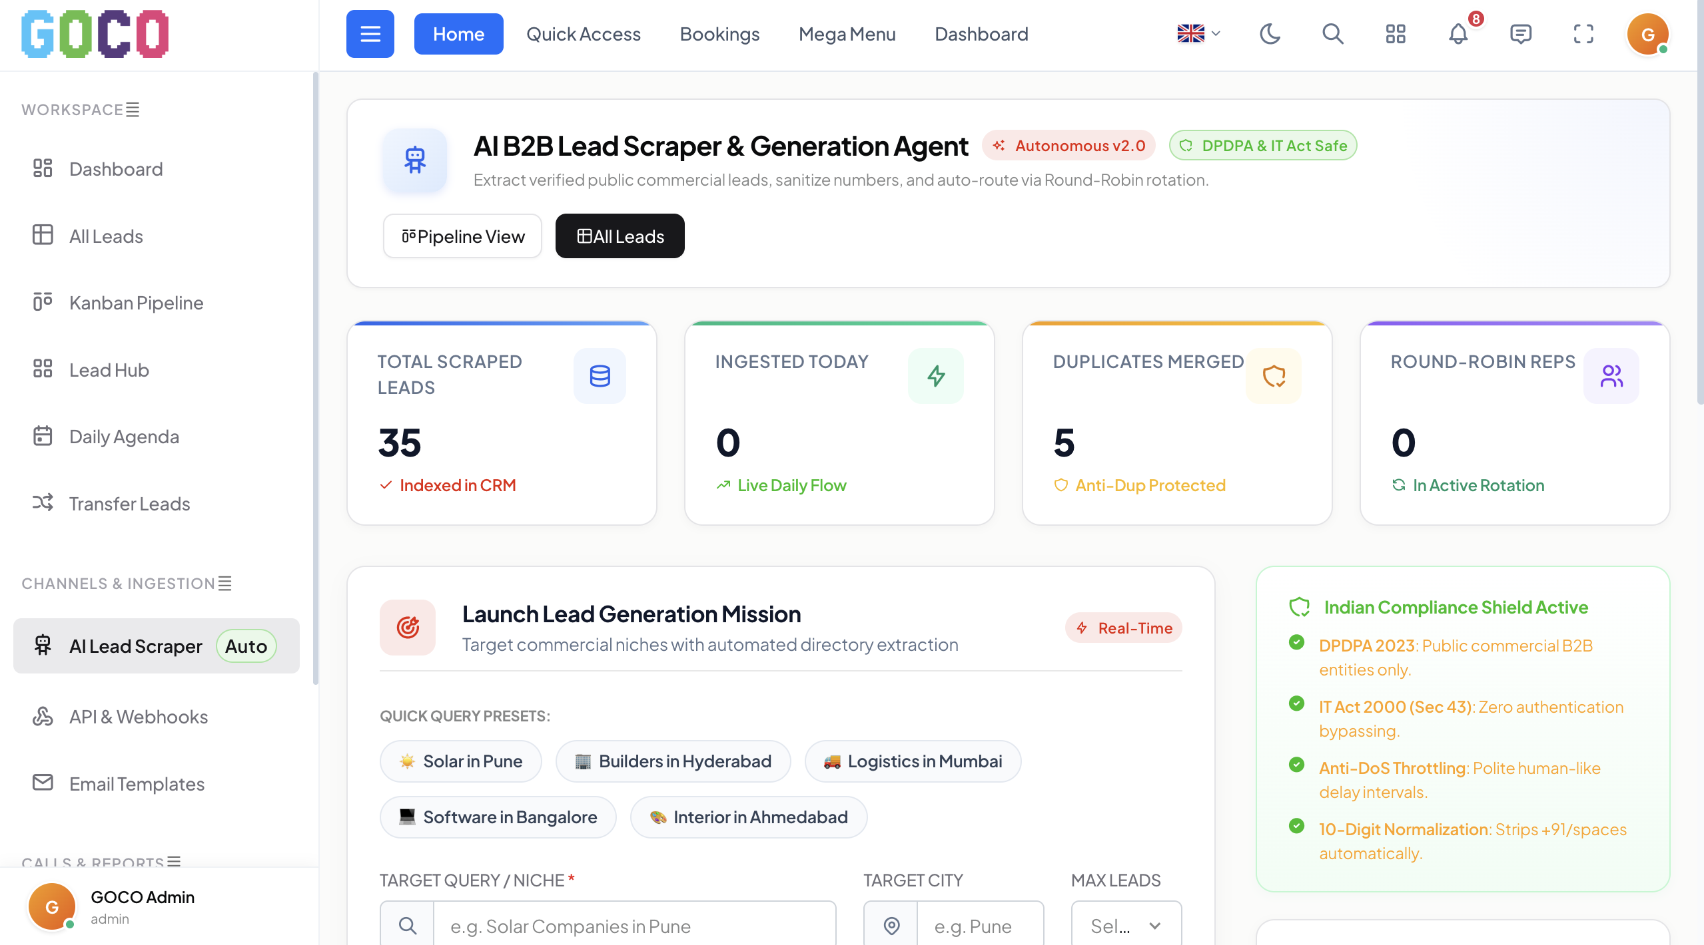Select the Logistics in Mumbai preset
Image resolution: width=1704 pixels, height=945 pixels.
913,761
